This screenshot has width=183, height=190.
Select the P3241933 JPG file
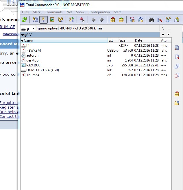pyautogui.click(x=96, y=65)
